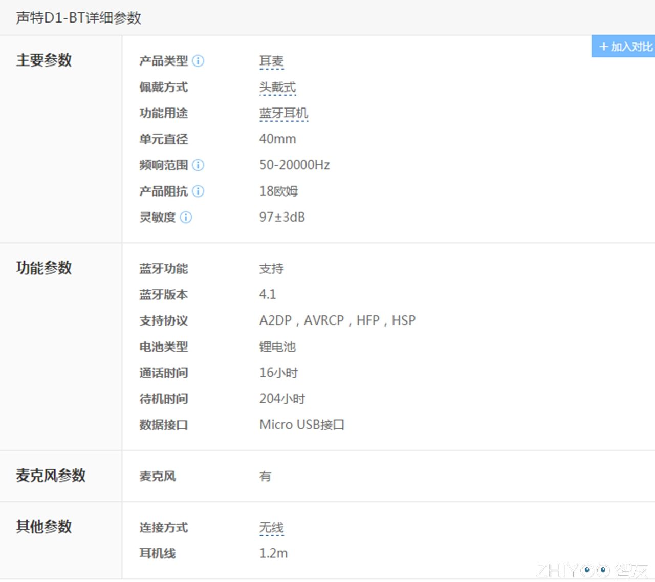This screenshot has height=582, width=655.
Task: Open the tooltip icon for 产品阻抗
Action: 198,191
